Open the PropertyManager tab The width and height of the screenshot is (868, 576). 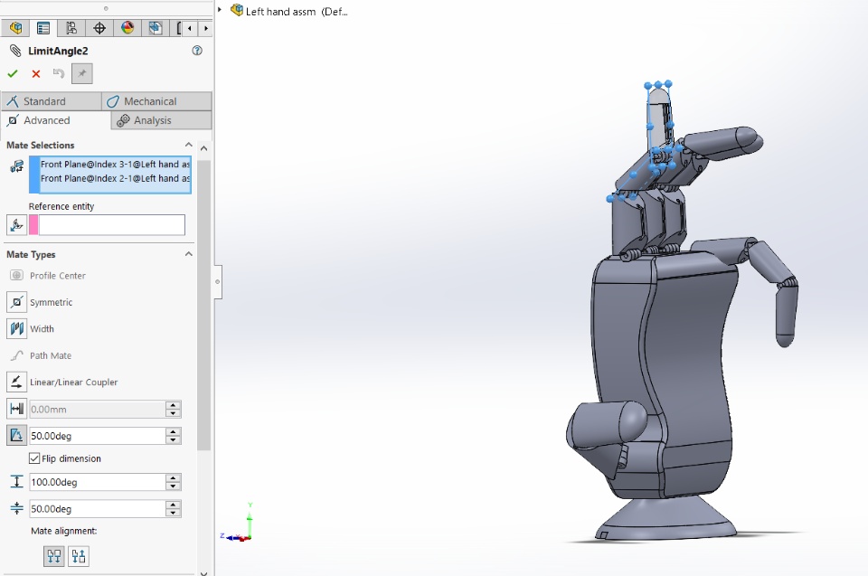(43, 28)
